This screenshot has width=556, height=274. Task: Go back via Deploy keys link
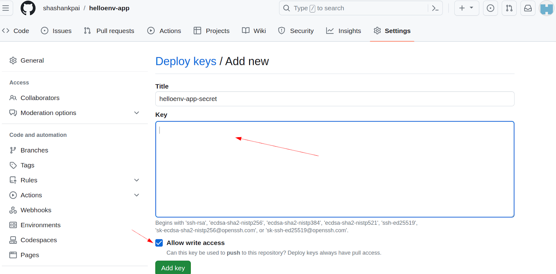pos(186,61)
